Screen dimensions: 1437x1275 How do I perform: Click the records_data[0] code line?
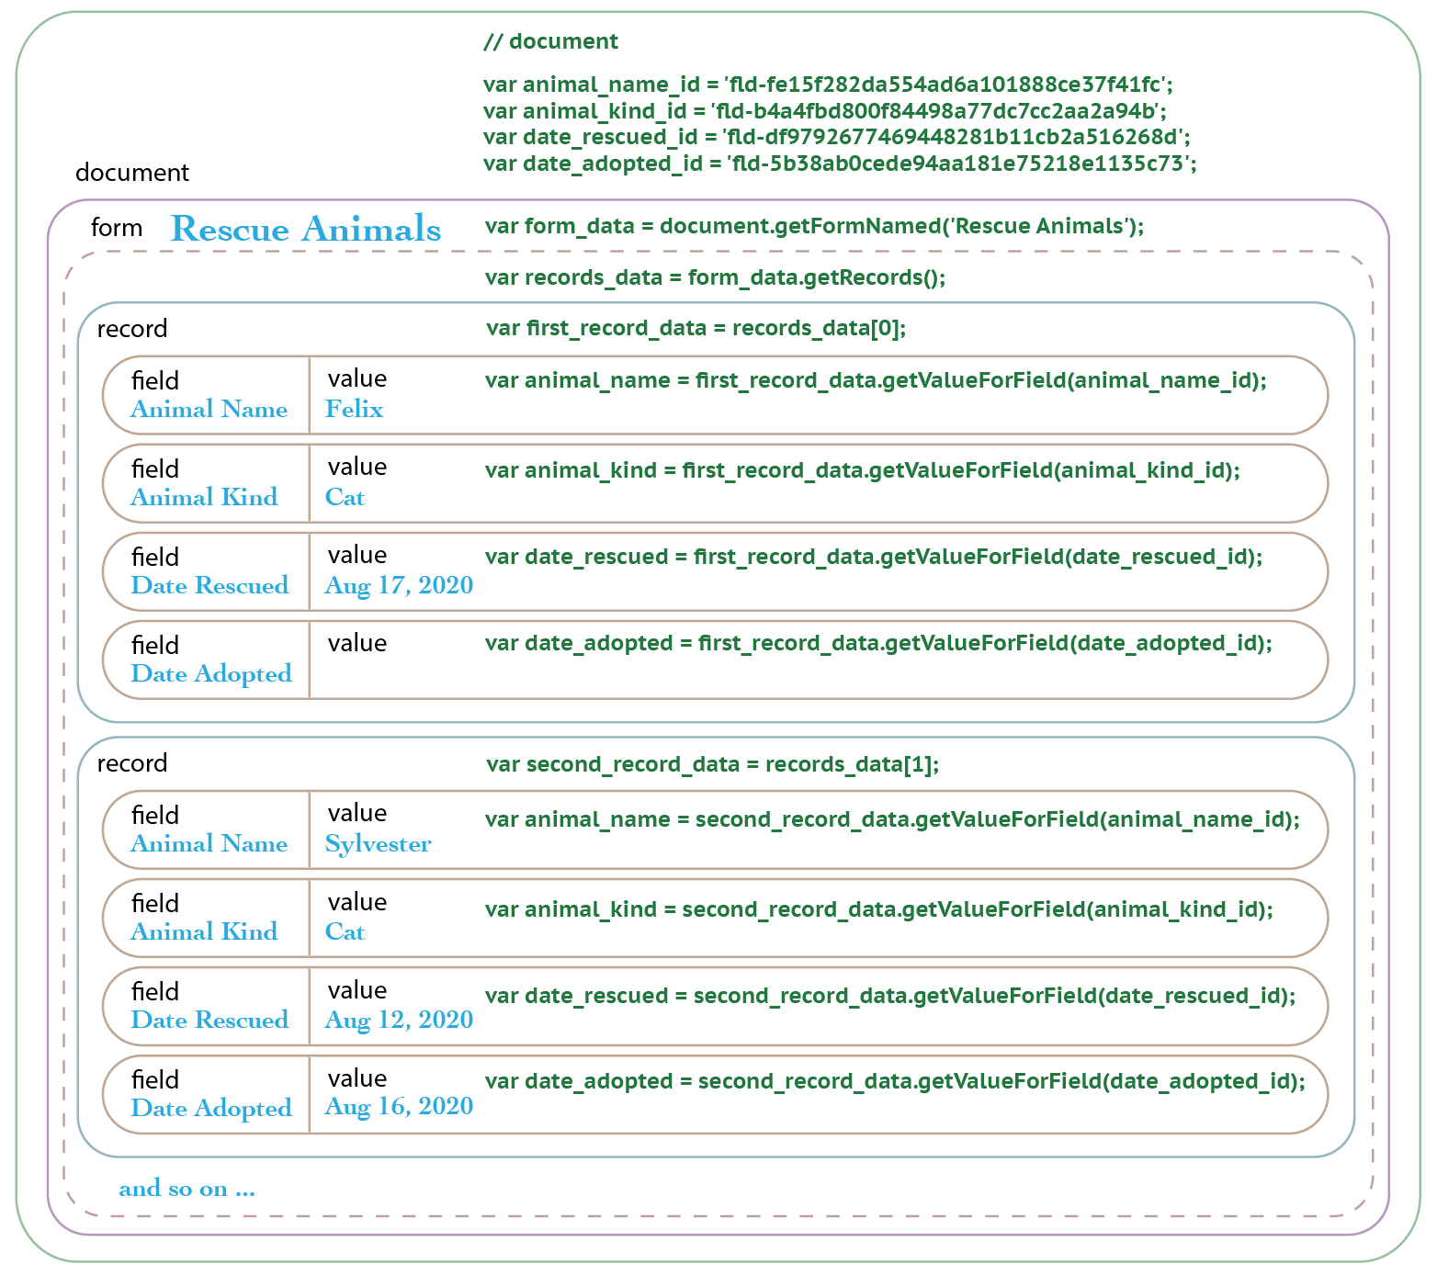click(696, 328)
